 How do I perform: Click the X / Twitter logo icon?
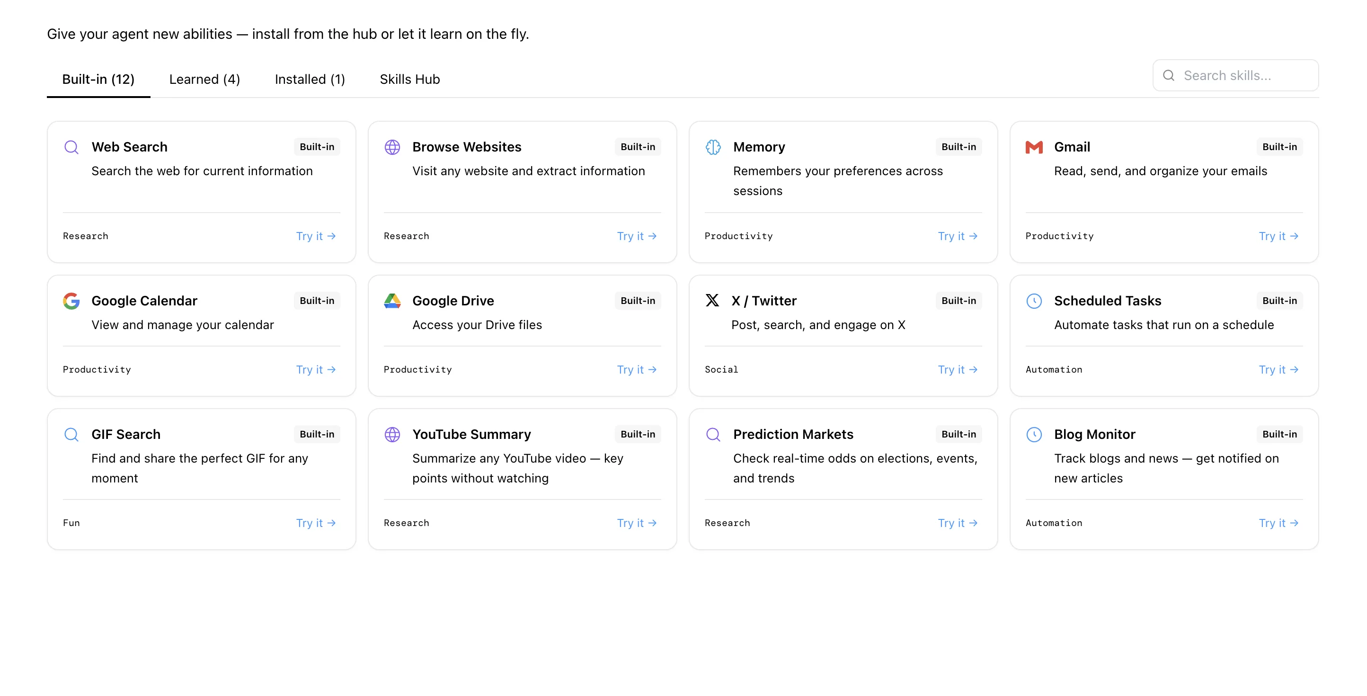pyautogui.click(x=712, y=301)
